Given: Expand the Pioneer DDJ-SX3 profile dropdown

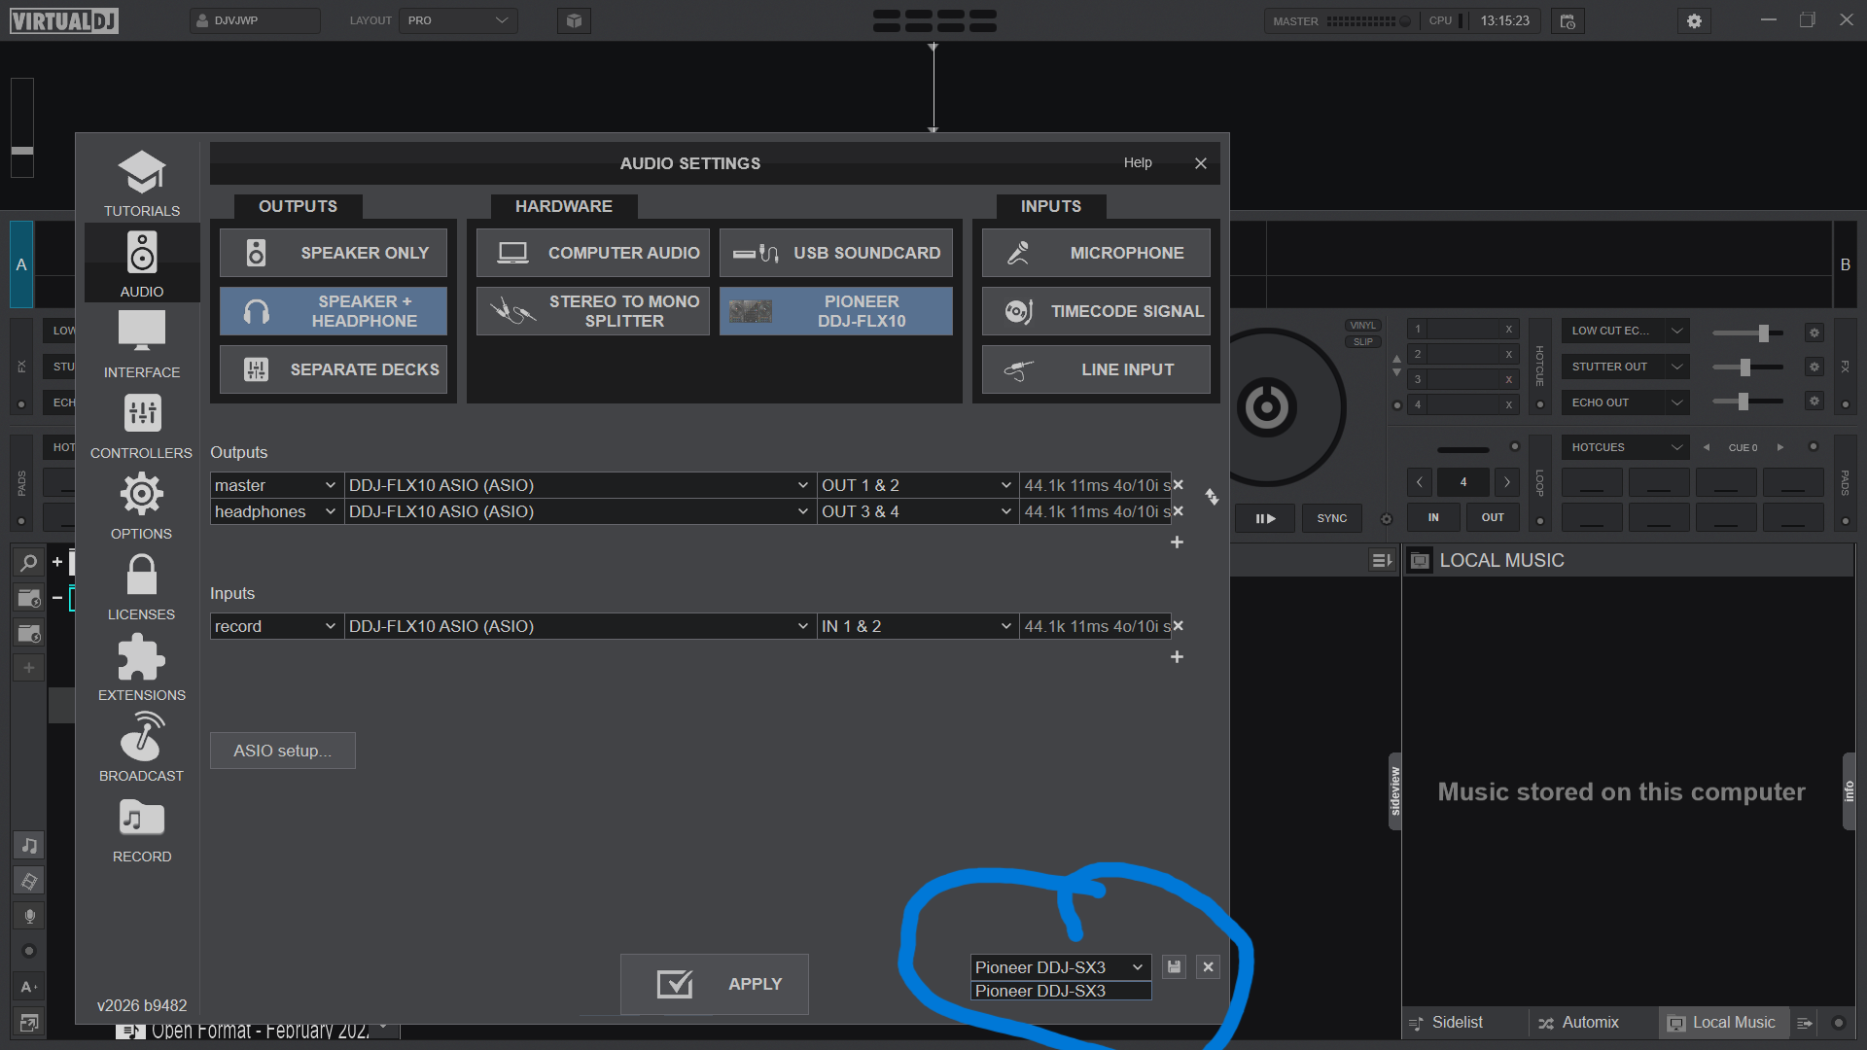Looking at the screenshot, I should coord(1061,967).
